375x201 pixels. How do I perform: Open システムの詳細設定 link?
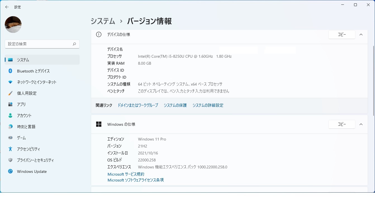(208, 105)
